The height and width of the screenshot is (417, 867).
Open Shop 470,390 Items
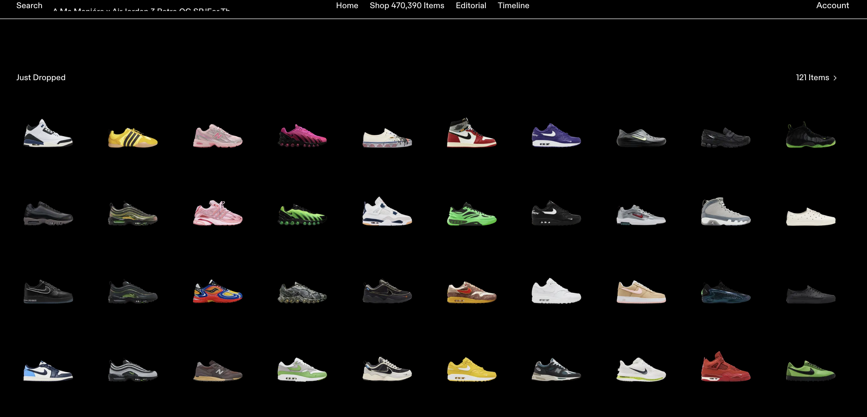(406, 5)
